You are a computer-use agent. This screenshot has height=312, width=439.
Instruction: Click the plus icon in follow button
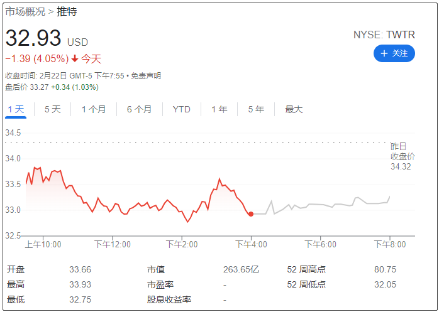(x=384, y=53)
